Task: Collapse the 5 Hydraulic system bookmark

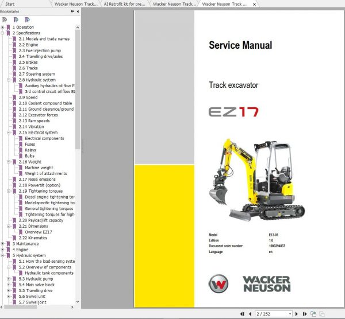Action: (x=2, y=255)
